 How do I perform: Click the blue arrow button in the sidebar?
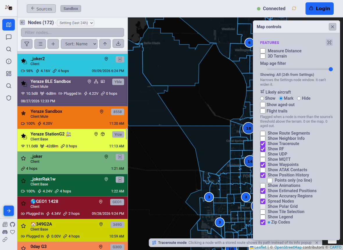8,211
